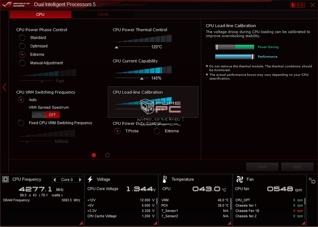Click the CPU Load-line Calibration section
Image resolution: width=318 pixels, height=227 pixels.
pos(153,102)
